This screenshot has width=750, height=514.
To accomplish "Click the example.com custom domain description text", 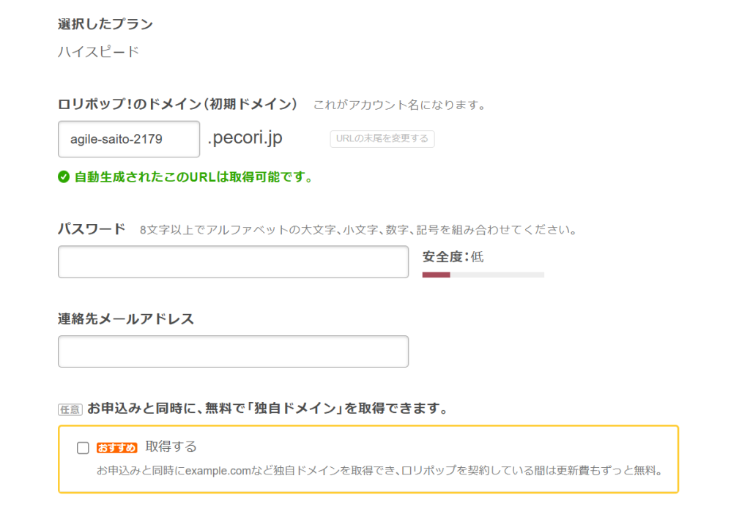I will [379, 470].
